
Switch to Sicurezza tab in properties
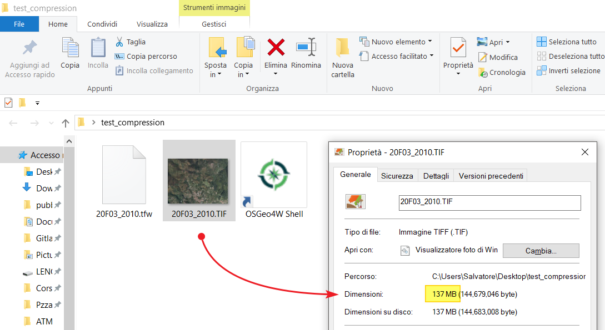(397, 176)
